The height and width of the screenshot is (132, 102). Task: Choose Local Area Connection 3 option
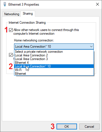click(x=54, y=59)
